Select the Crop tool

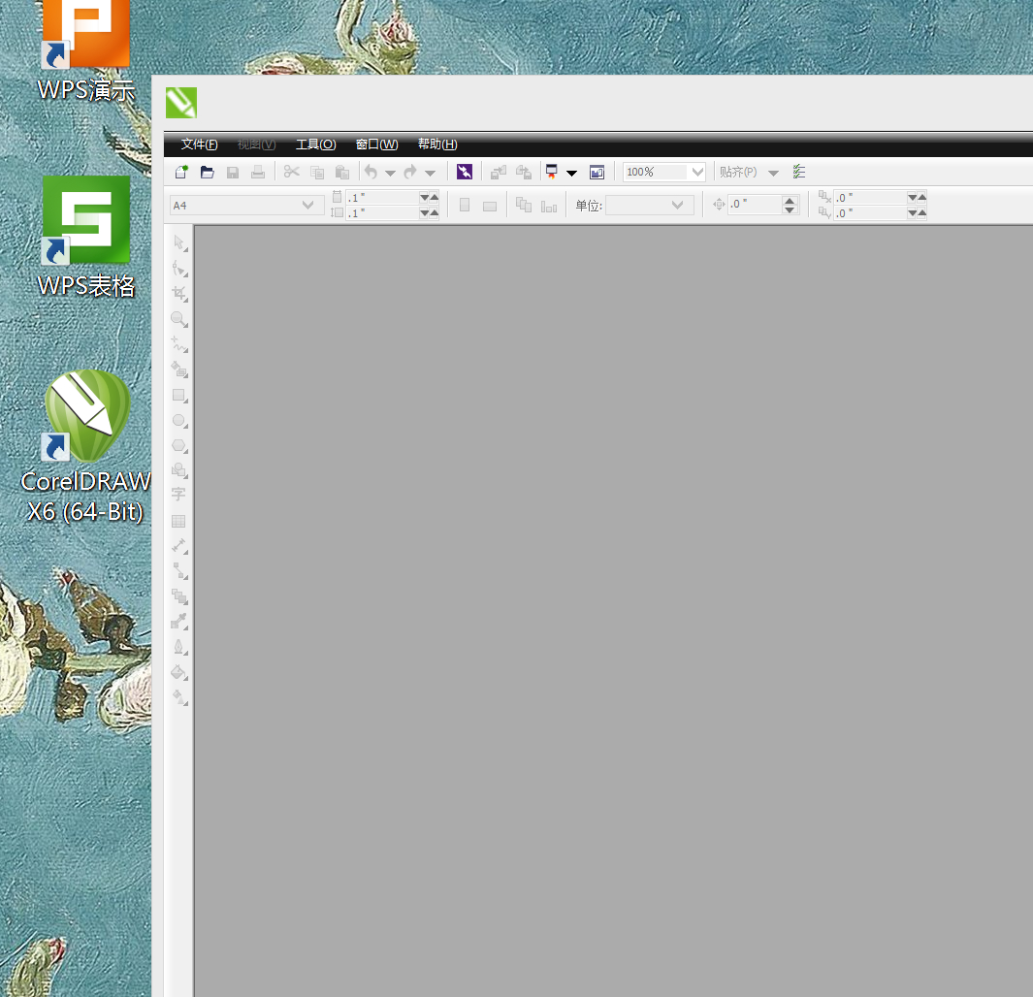pyautogui.click(x=178, y=293)
